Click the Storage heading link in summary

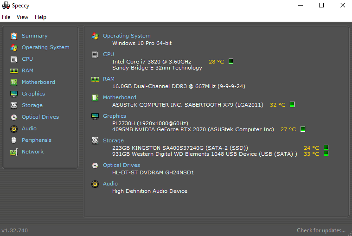113,140
